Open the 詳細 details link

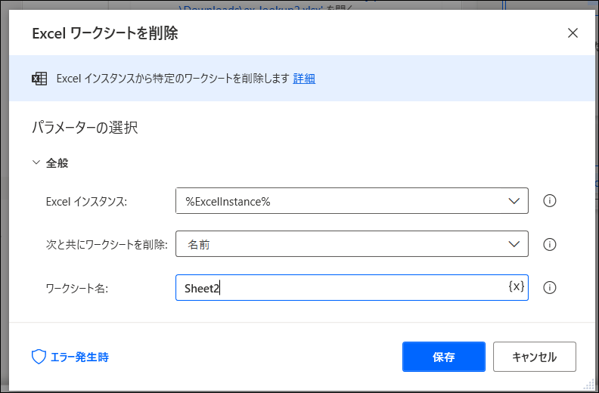click(304, 79)
